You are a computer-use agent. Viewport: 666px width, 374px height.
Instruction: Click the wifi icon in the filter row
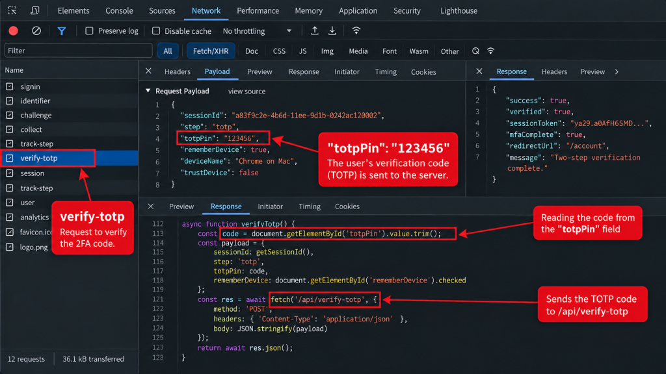[491, 51]
